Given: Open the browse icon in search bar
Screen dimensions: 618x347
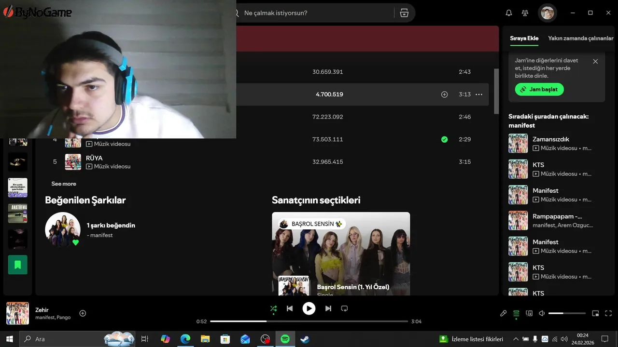Looking at the screenshot, I should [x=405, y=13].
